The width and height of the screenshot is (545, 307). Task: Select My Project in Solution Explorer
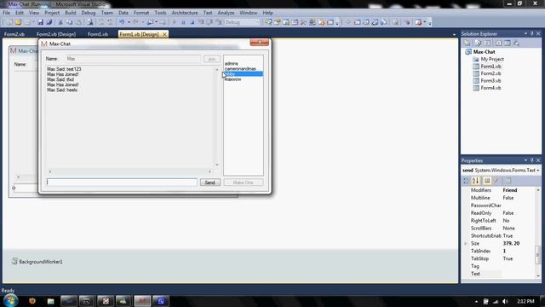click(492, 59)
